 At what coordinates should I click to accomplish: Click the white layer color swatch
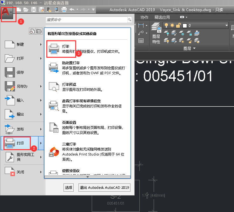185,25
